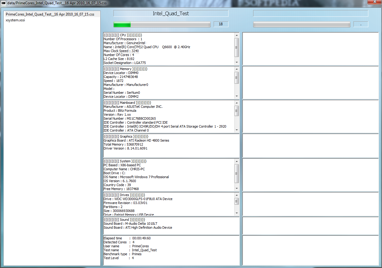Click the 'Device Locator : DIMM2' line
This screenshot has width=382, height=268.
[x=121, y=97]
